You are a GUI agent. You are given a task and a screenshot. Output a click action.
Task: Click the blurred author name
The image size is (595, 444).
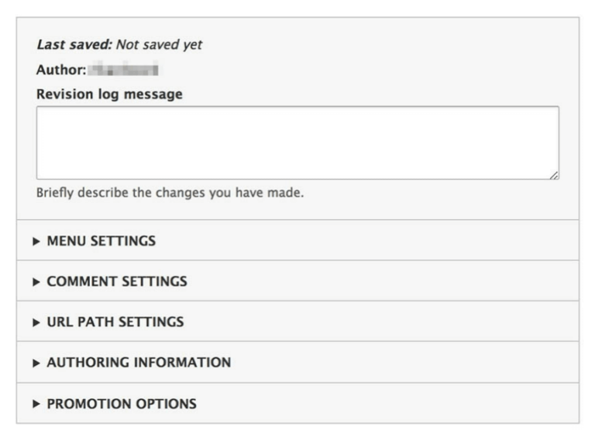click(x=124, y=71)
